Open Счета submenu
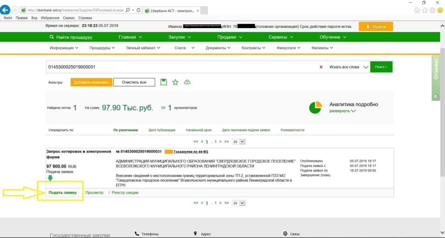Image resolution: width=445 pixels, height=238 pixels. pyautogui.click(x=184, y=48)
